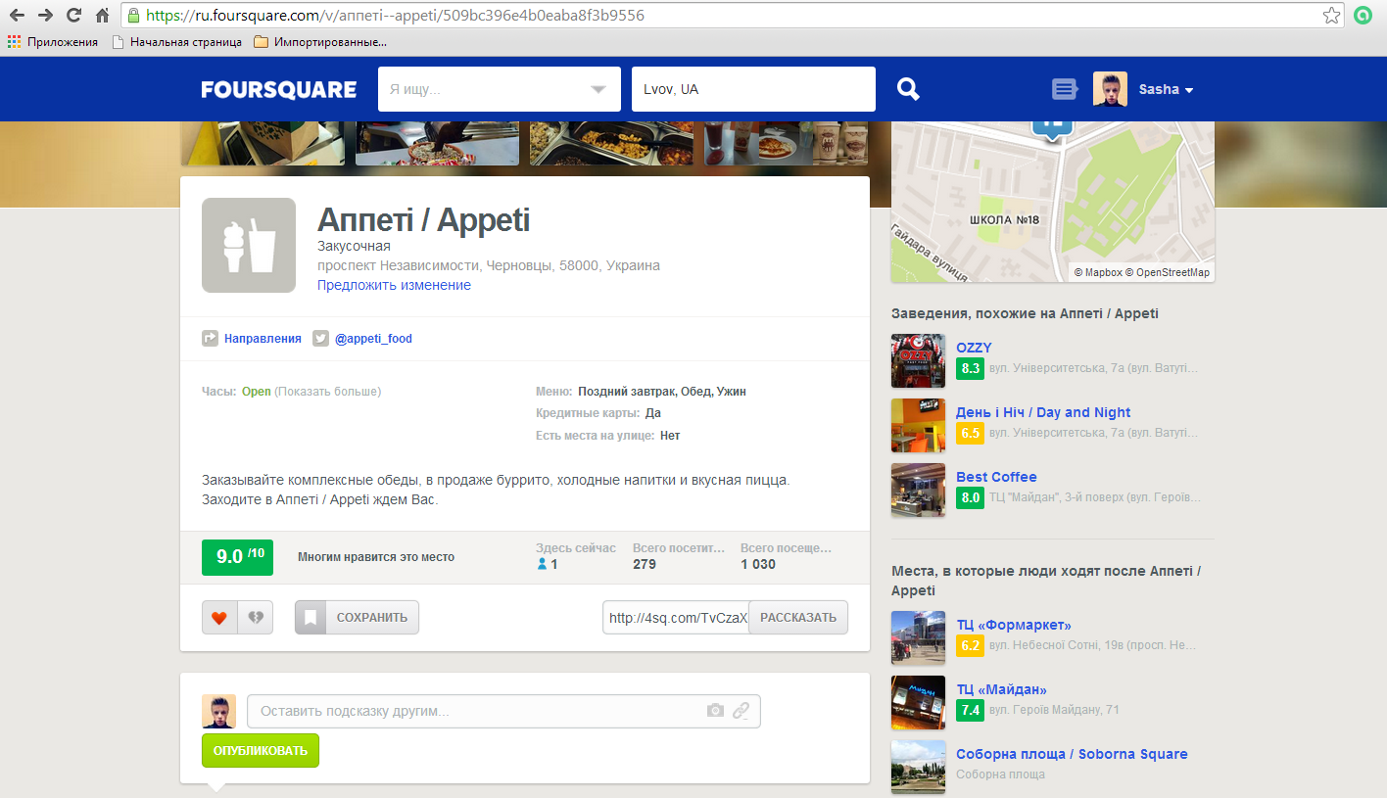Open the Приложения apps shortcut

53,42
